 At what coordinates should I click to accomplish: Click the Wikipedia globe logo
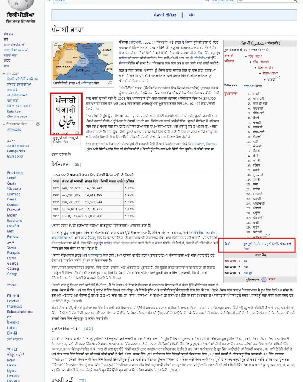point(21,5)
